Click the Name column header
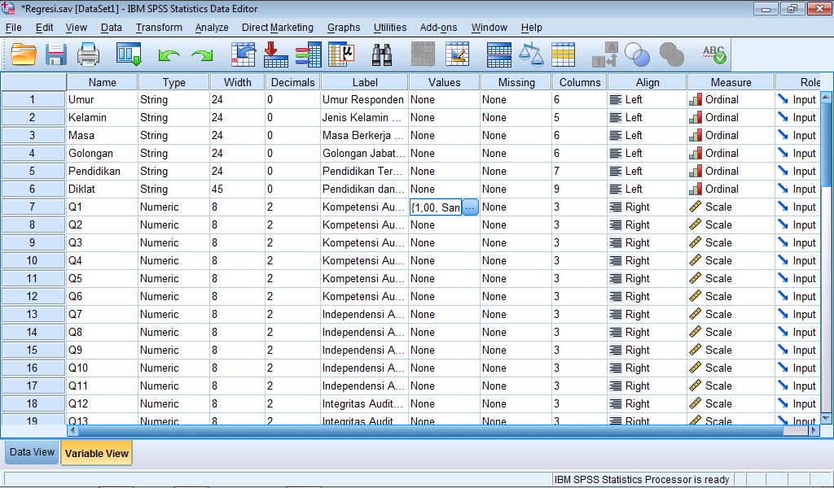The height and width of the screenshot is (488, 834). (102, 82)
